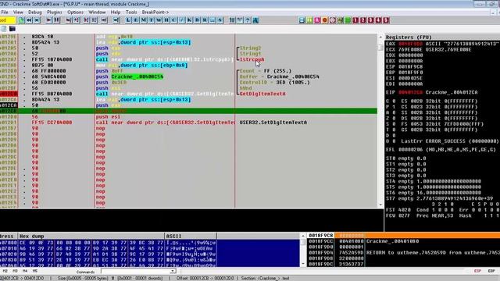Open the Debug menu

(x=34, y=12)
